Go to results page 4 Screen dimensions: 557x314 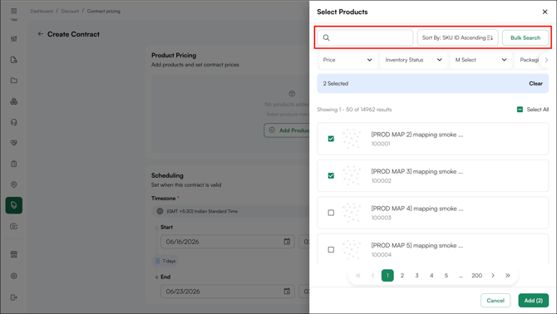pyautogui.click(x=431, y=275)
